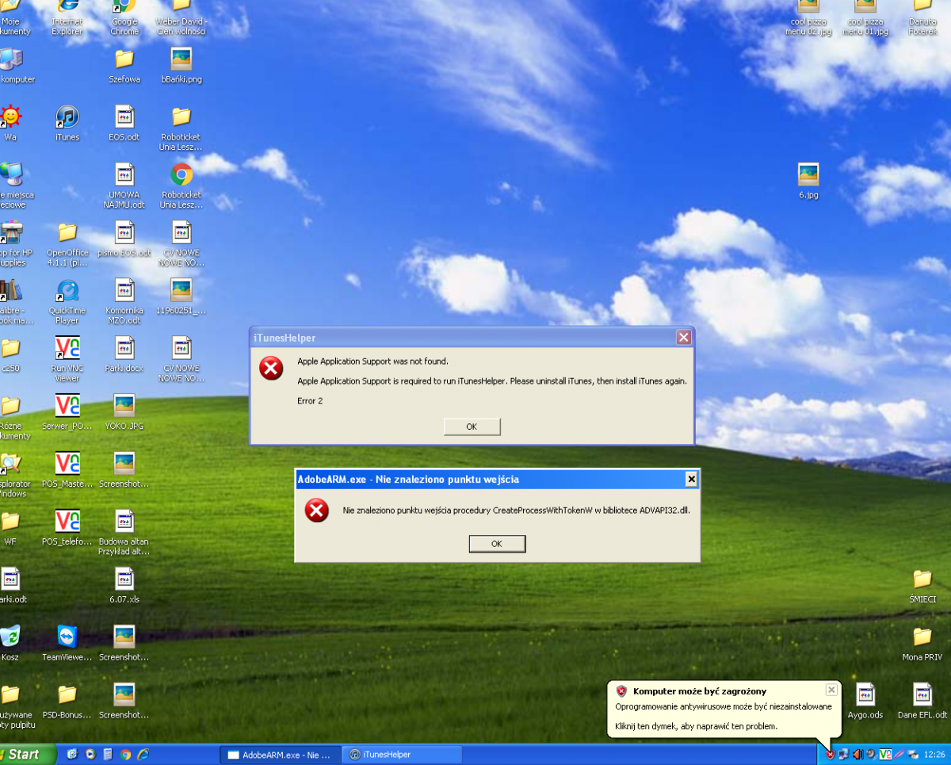The width and height of the screenshot is (951, 765).
Task: Select the iTunes desktop shortcut
Action: click(67, 124)
